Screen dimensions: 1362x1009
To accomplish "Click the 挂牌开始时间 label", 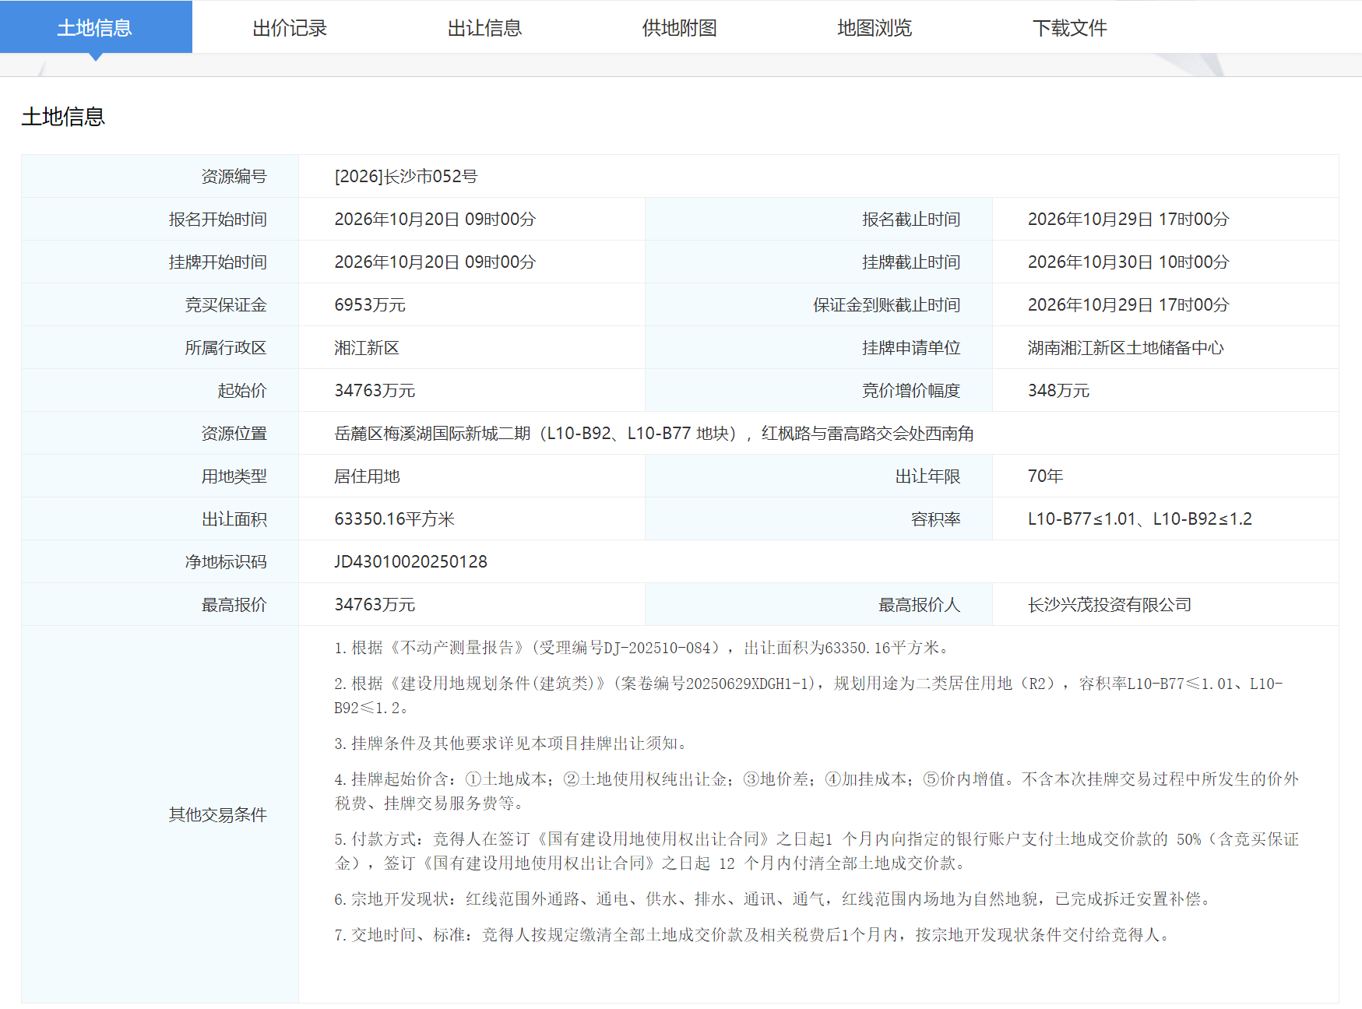I will coord(217,262).
